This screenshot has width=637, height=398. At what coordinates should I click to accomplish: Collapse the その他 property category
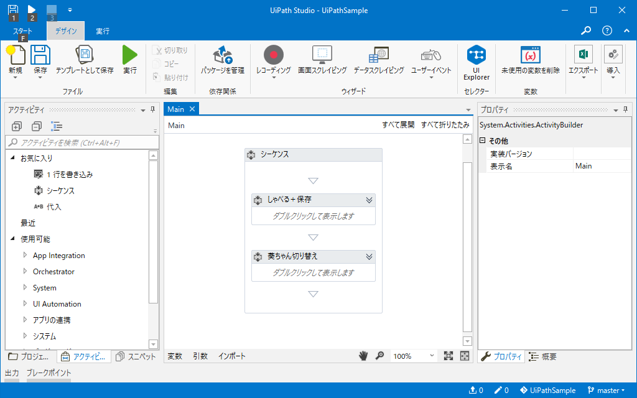(x=482, y=141)
